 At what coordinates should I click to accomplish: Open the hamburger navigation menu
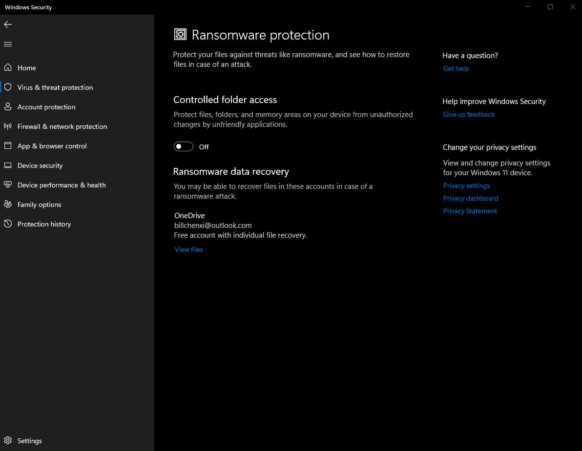[x=8, y=44]
